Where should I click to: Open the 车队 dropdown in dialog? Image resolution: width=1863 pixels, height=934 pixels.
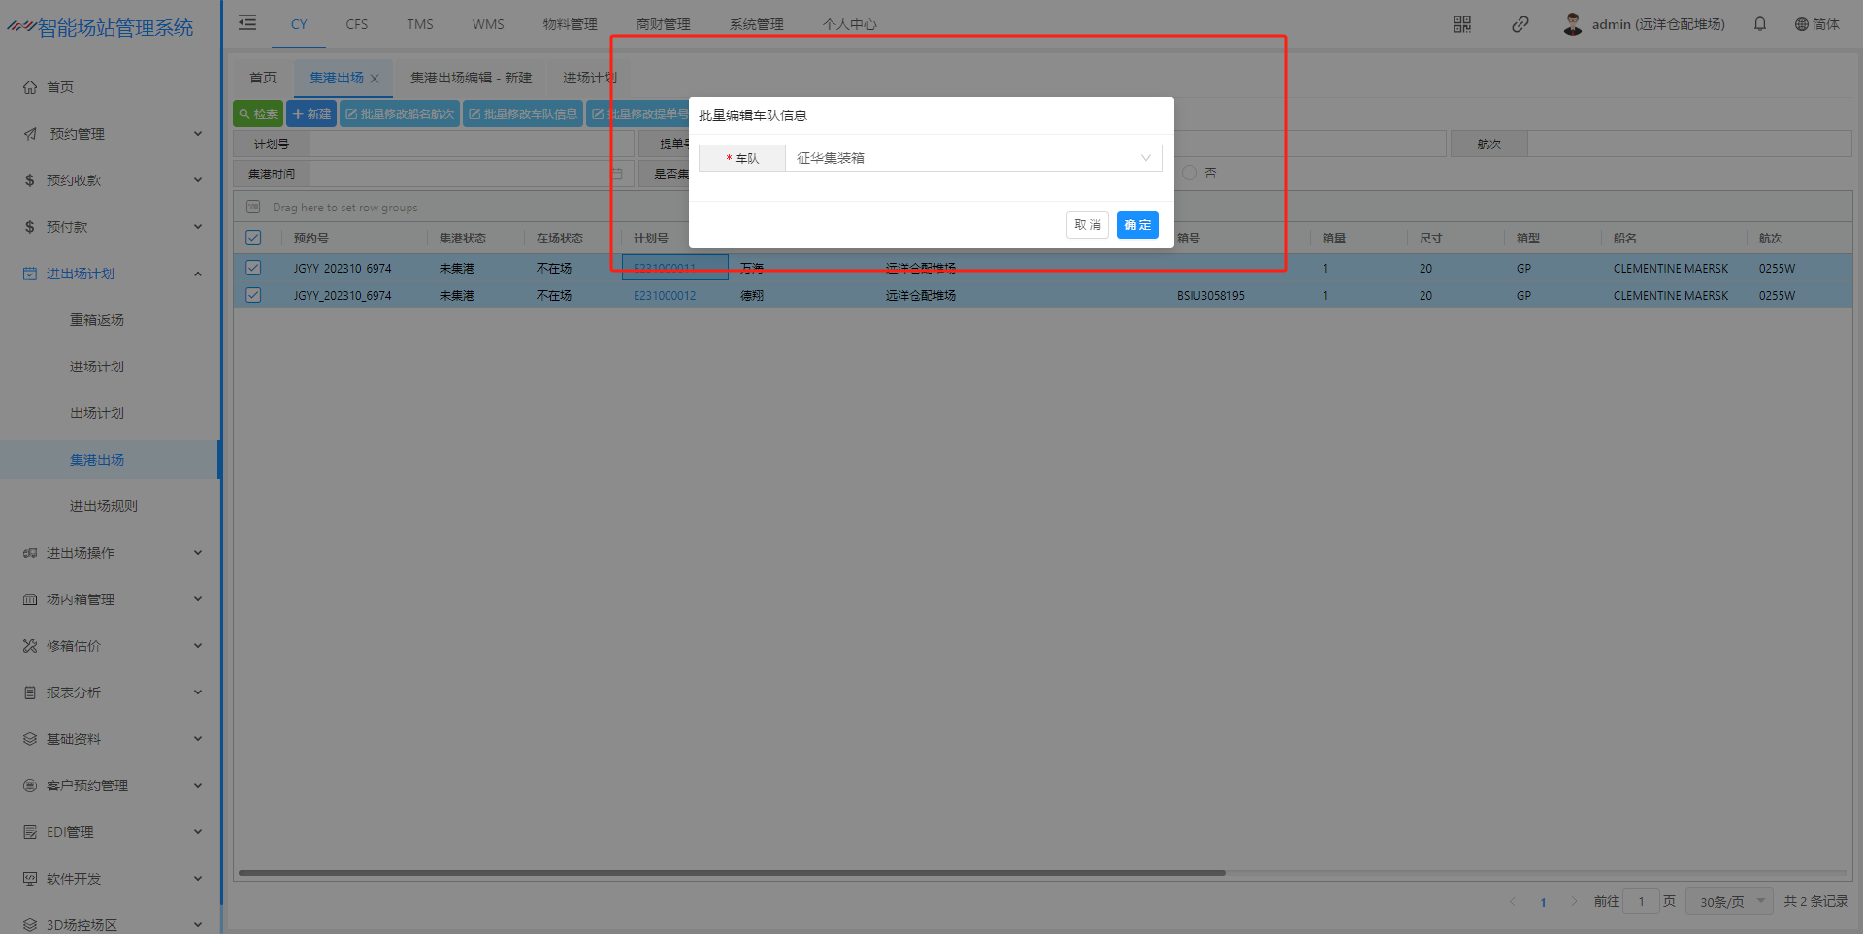point(972,158)
